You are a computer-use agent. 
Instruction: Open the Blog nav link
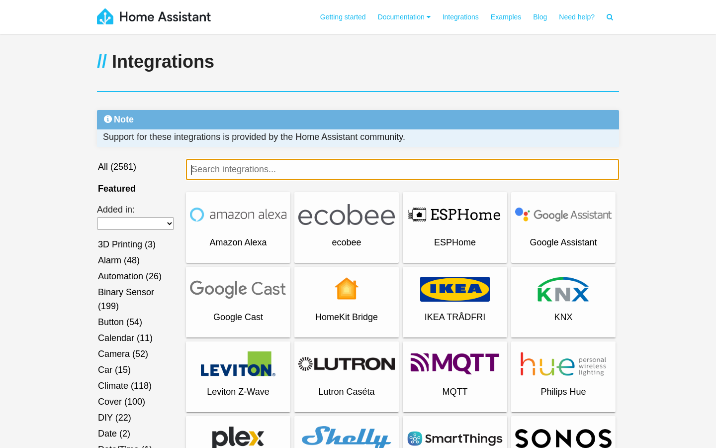pyautogui.click(x=540, y=17)
